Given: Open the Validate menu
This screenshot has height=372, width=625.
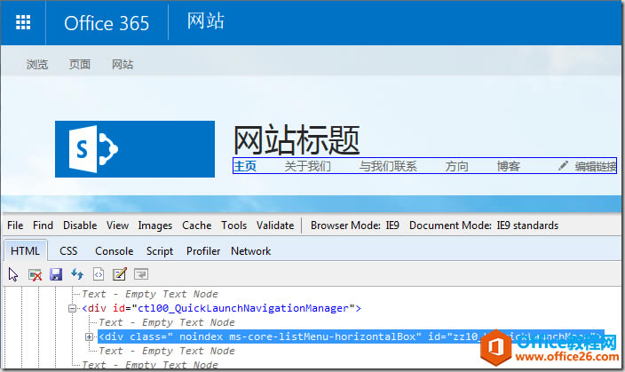Looking at the screenshot, I should 275,226.
